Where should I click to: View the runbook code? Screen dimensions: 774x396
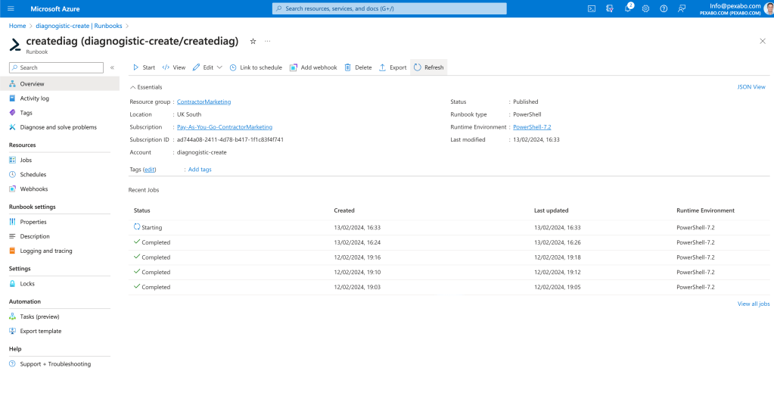point(174,67)
